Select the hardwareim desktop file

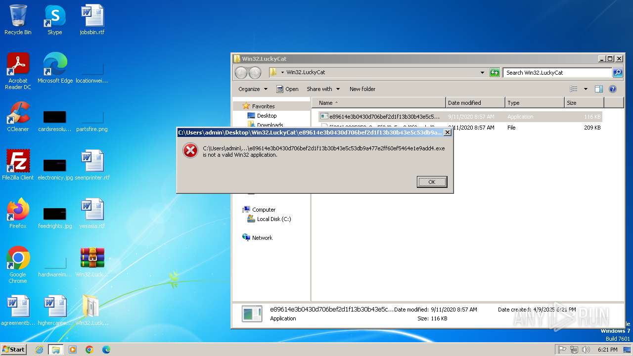pos(55,266)
